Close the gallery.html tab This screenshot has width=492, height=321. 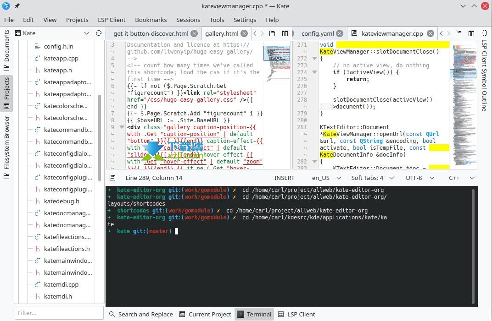pyautogui.click(x=244, y=33)
